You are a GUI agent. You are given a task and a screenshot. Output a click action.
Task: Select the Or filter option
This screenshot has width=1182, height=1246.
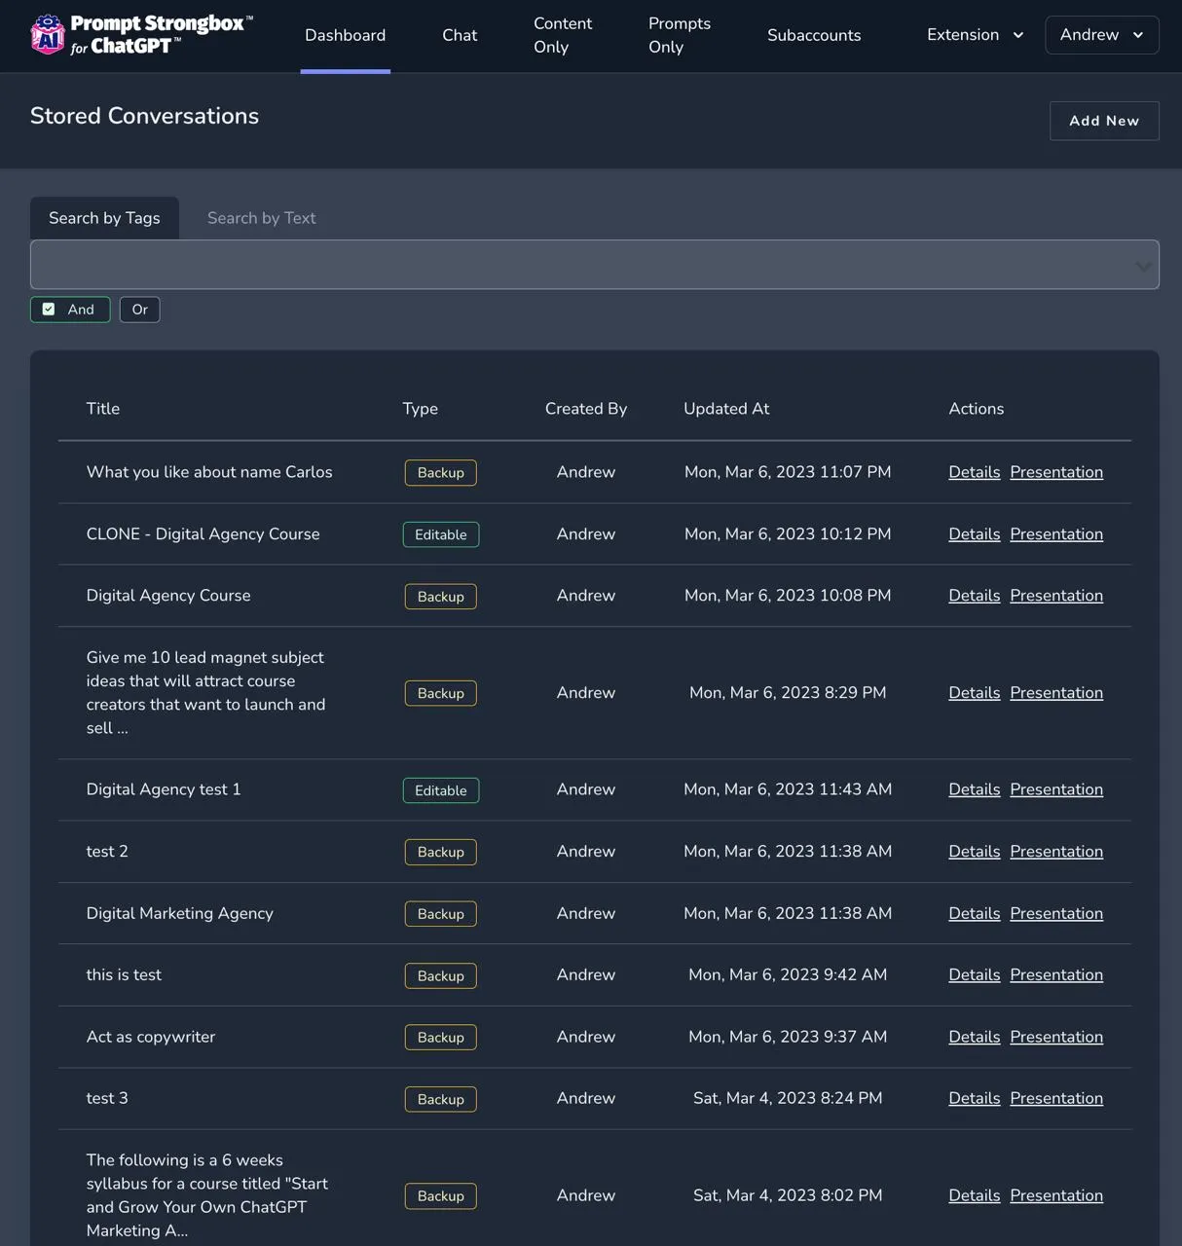point(139,310)
